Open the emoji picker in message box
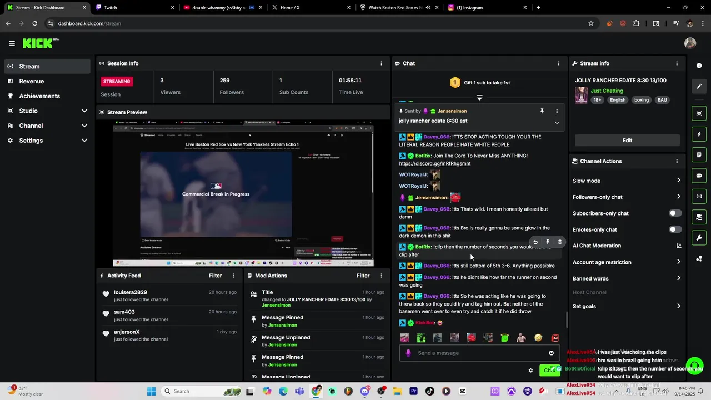Image resolution: width=711 pixels, height=400 pixels. pyautogui.click(x=551, y=353)
